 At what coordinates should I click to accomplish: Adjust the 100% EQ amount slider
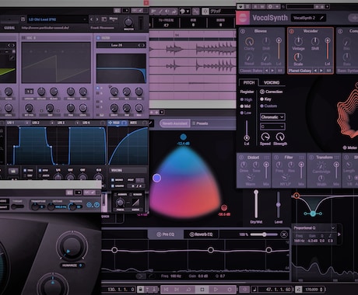pyautogui.click(x=264, y=234)
